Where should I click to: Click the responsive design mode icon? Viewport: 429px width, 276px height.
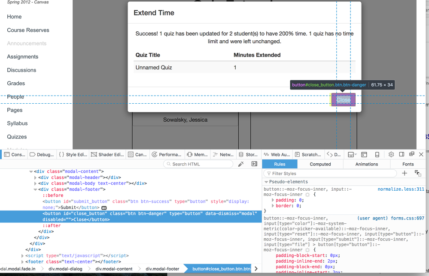tap(377, 154)
